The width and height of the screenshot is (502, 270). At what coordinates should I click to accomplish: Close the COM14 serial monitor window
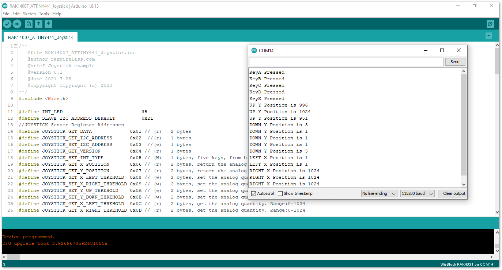459,50
